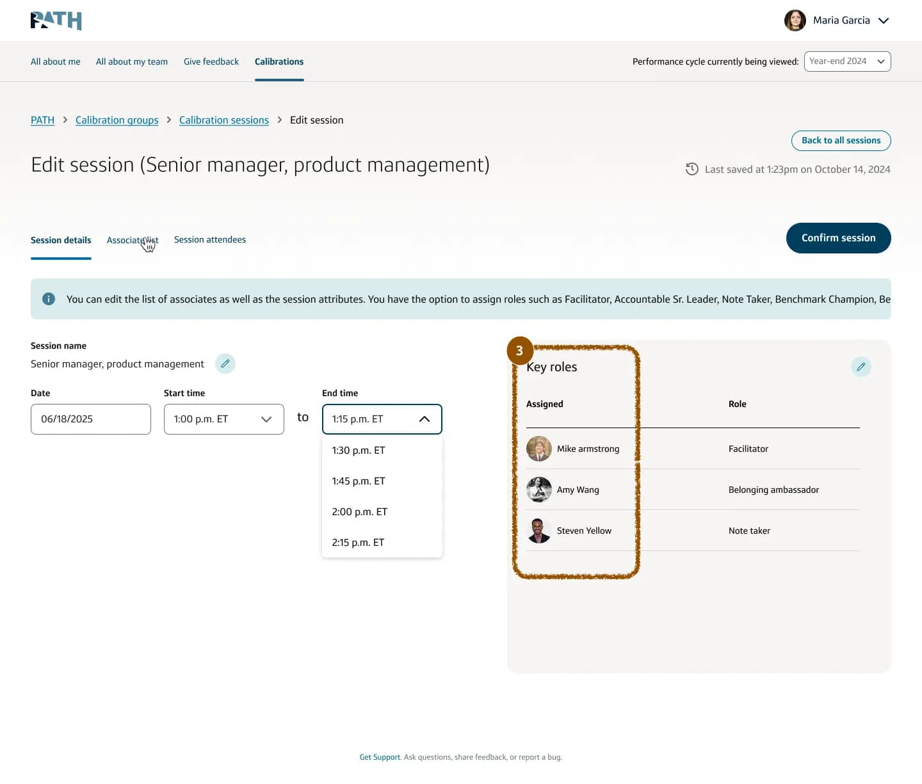Click the Last saved timestamp text
The image size is (922, 784).
797,170
